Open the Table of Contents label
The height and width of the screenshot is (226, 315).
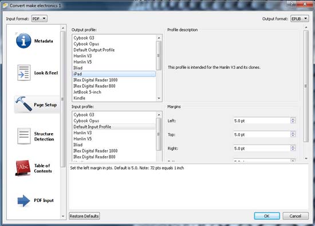click(43, 168)
